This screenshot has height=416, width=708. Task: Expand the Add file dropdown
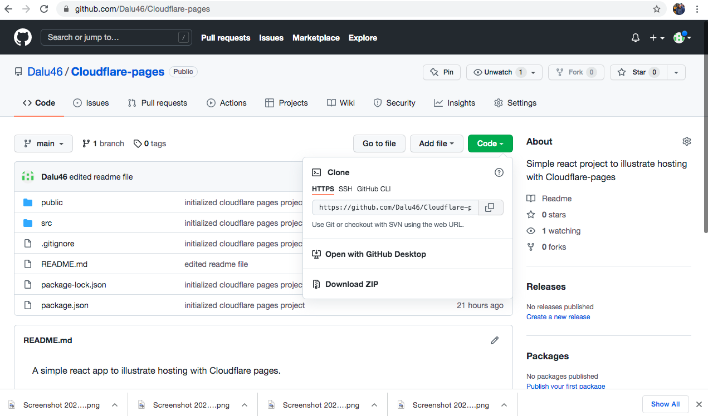pyautogui.click(x=437, y=143)
